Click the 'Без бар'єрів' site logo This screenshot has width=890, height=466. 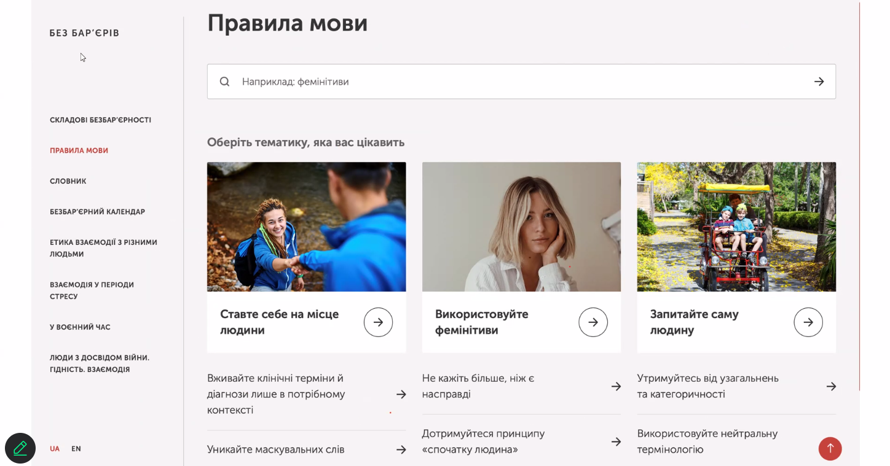[84, 33]
